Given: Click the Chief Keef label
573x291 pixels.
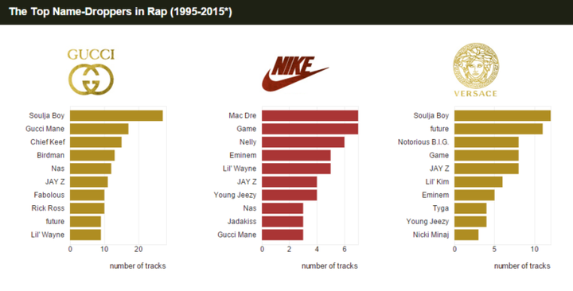Looking at the screenshot, I should tap(48, 142).
